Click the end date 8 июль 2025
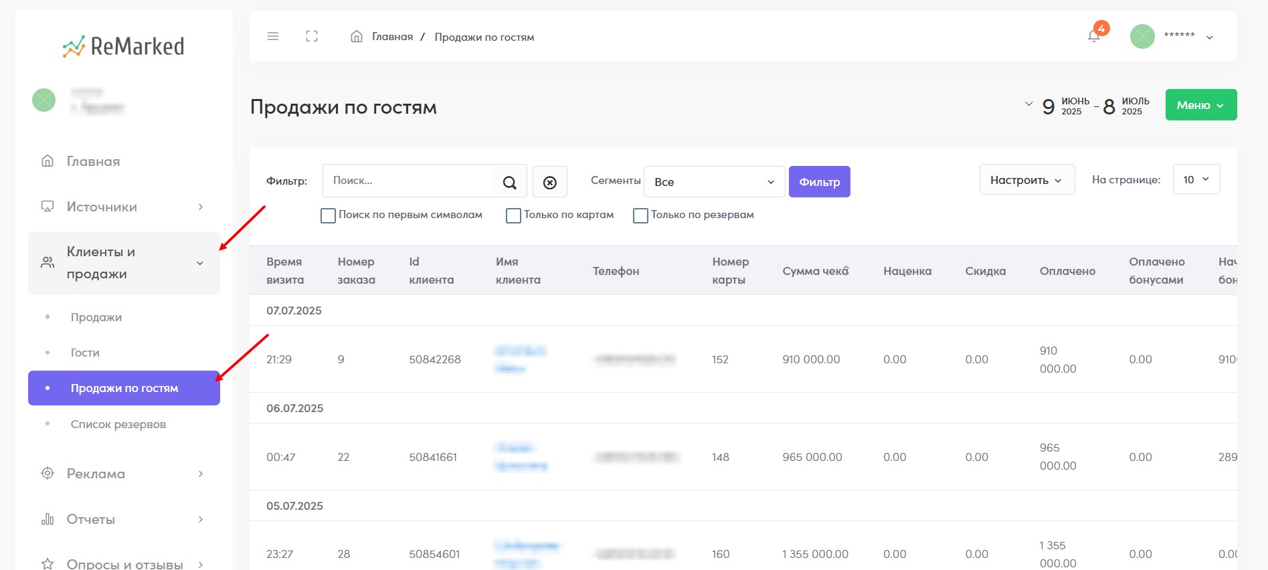 coord(1126,106)
